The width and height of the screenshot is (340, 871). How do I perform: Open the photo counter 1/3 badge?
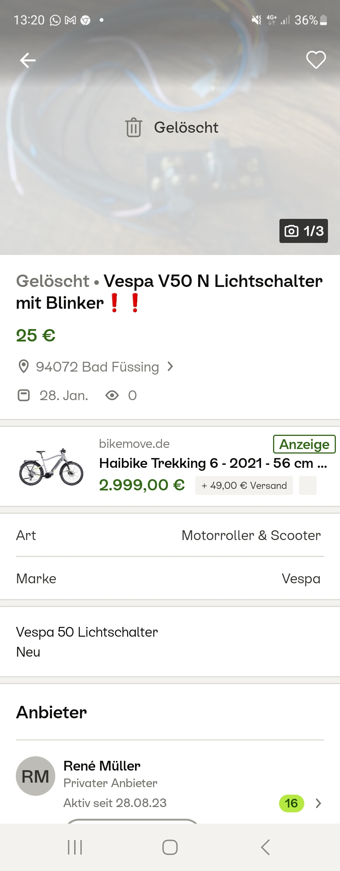coord(304,231)
